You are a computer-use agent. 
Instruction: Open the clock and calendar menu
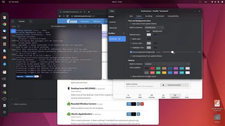pos(117,2)
